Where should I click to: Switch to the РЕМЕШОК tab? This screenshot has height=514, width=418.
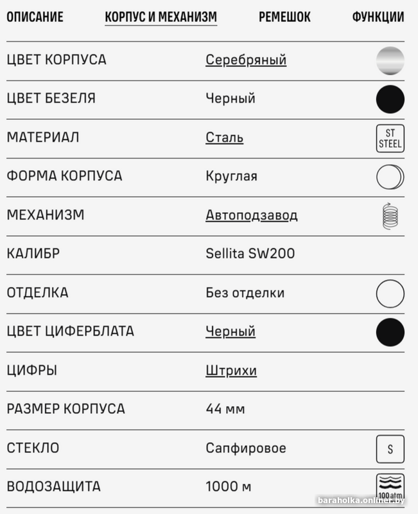(284, 17)
